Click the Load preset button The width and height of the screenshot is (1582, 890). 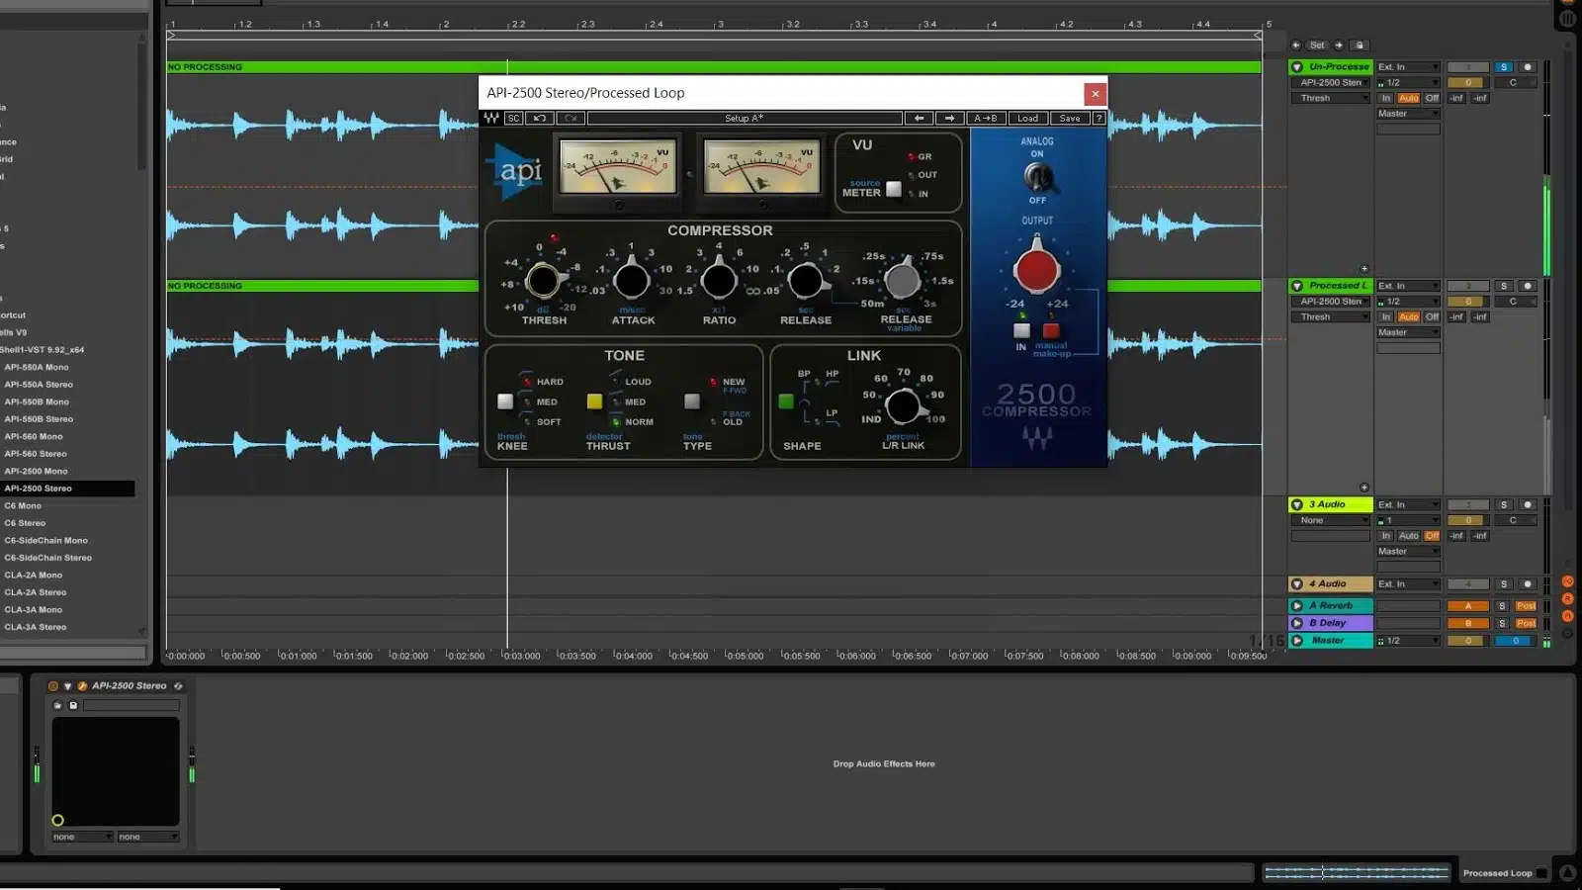[x=1027, y=118]
